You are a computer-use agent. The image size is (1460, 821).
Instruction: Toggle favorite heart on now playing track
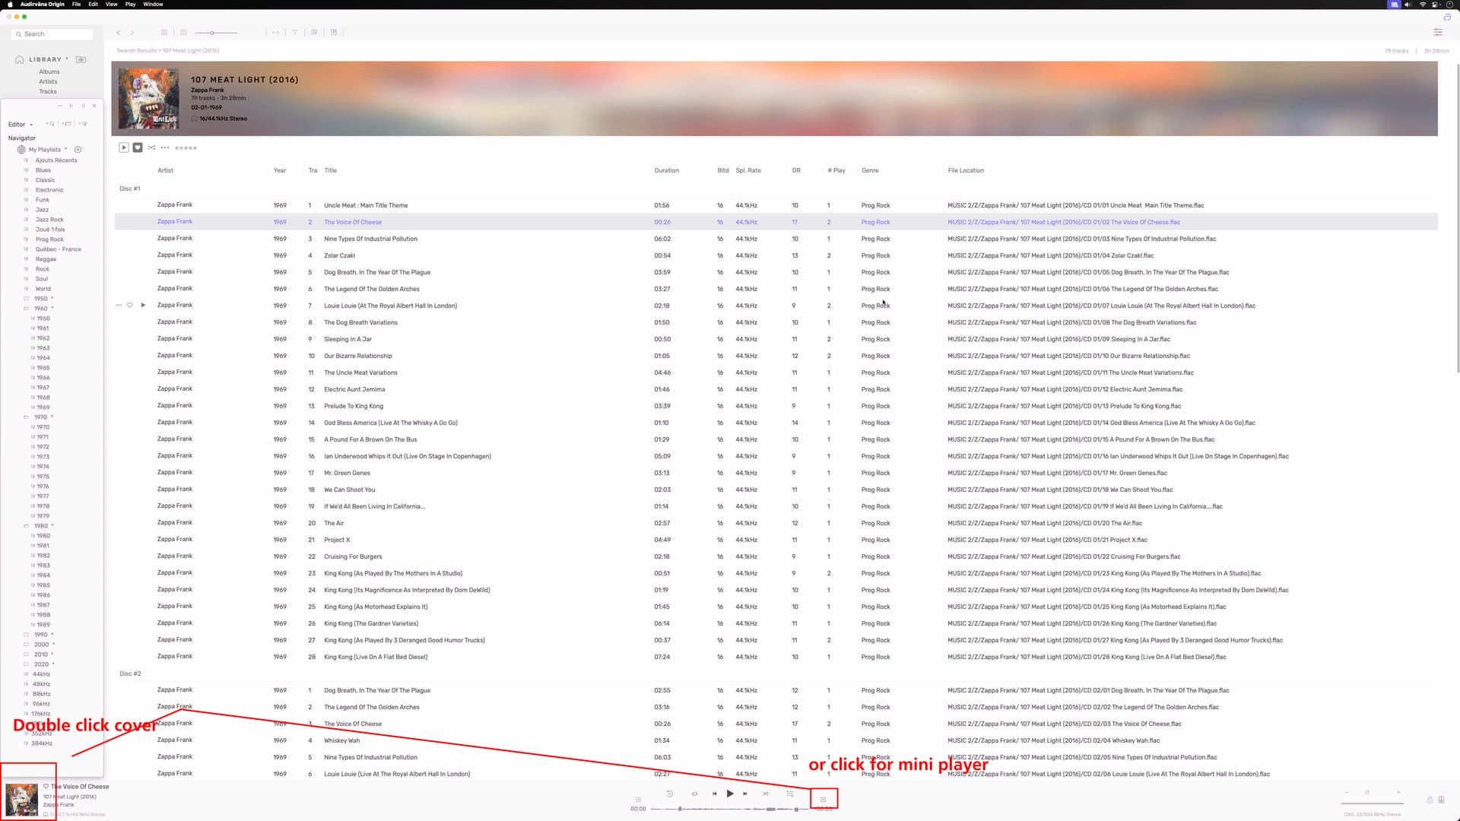tap(46, 787)
